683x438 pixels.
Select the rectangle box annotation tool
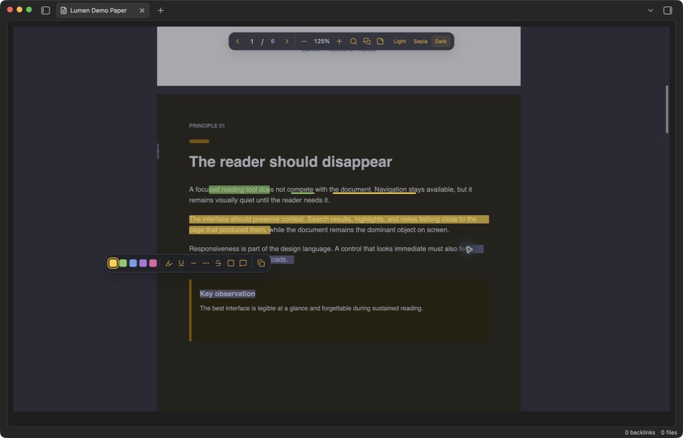[231, 263]
